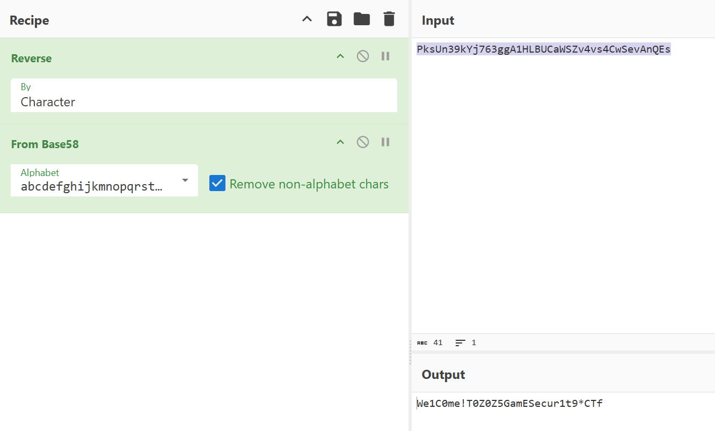Disable the Reverse operation
The height and width of the screenshot is (431, 715).
(363, 56)
